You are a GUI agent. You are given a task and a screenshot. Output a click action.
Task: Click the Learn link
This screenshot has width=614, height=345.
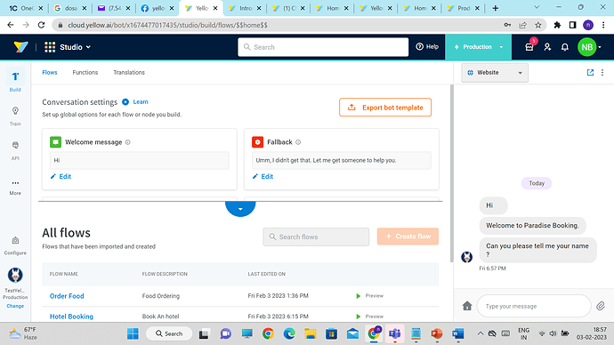click(x=141, y=101)
